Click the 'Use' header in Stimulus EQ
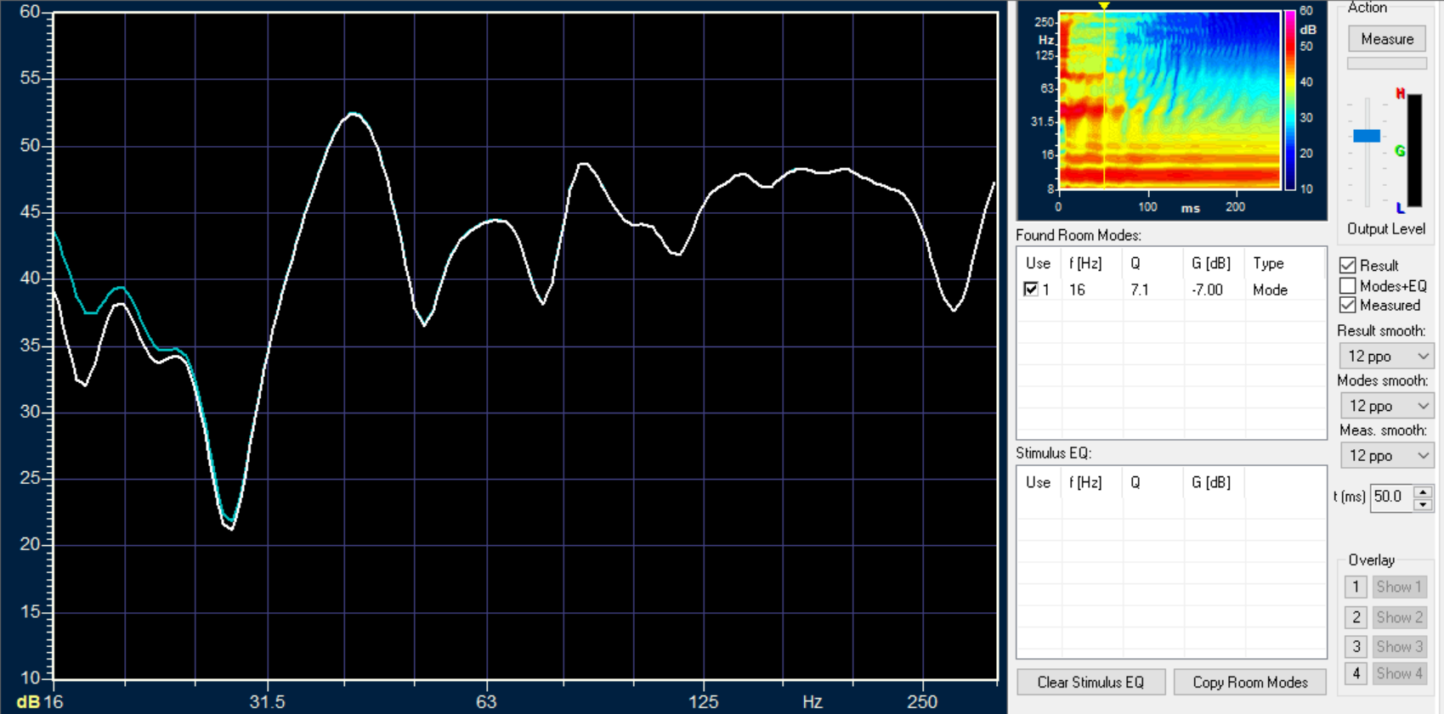The width and height of the screenshot is (1444, 714). click(1038, 482)
